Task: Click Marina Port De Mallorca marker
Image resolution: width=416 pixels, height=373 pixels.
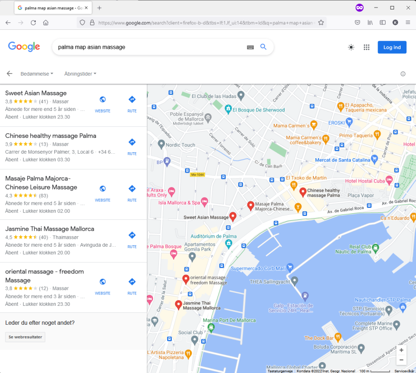Action: coord(211,328)
